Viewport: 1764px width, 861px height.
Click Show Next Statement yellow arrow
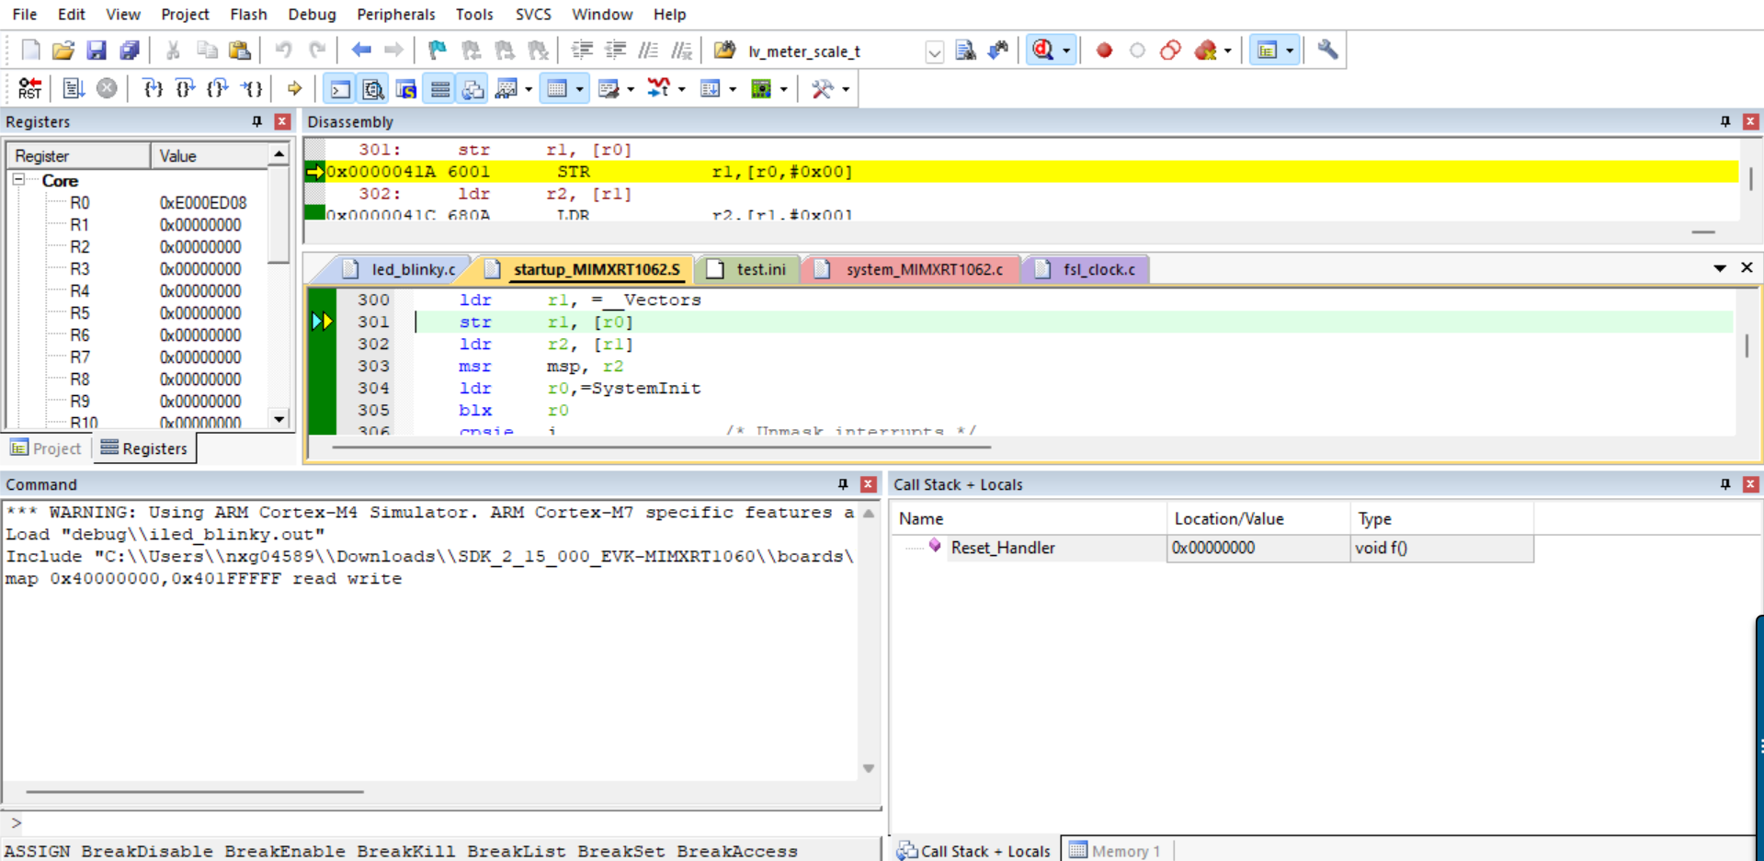294,88
